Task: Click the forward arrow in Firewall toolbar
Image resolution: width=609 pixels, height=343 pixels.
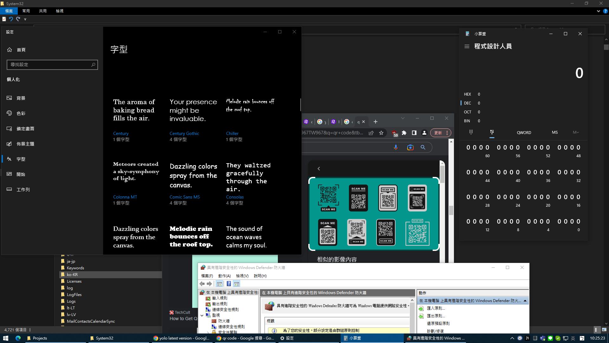Action: [209, 284]
